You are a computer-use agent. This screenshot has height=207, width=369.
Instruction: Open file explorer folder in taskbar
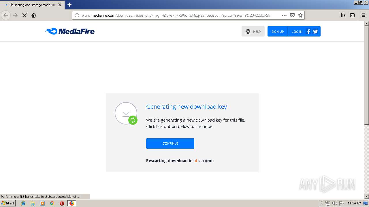[33, 203]
